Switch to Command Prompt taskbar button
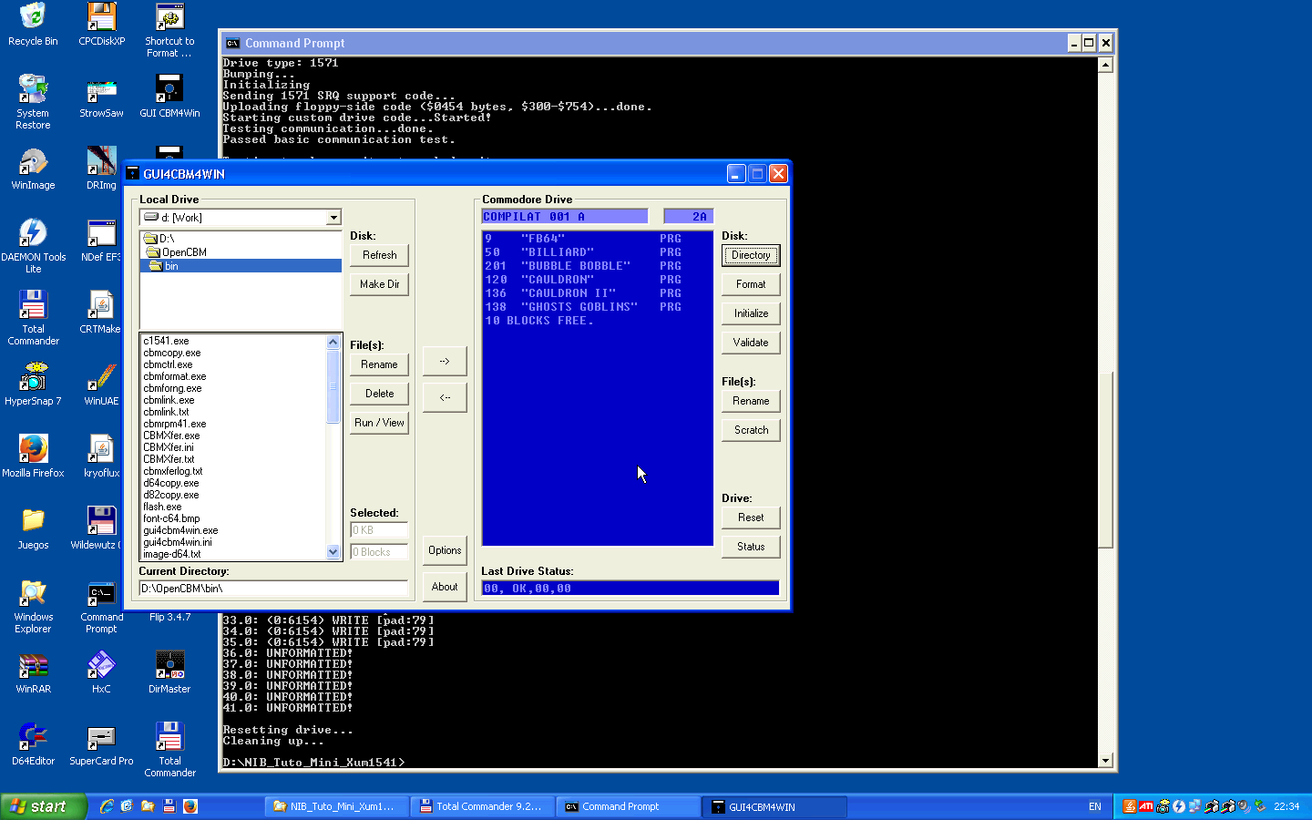1312x820 pixels. coord(626,806)
